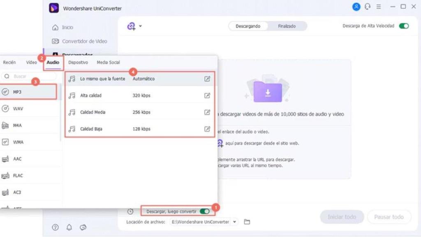
Task: Click the edit icon for Alta calidad
Action: pyautogui.click(x=207, y=95)
